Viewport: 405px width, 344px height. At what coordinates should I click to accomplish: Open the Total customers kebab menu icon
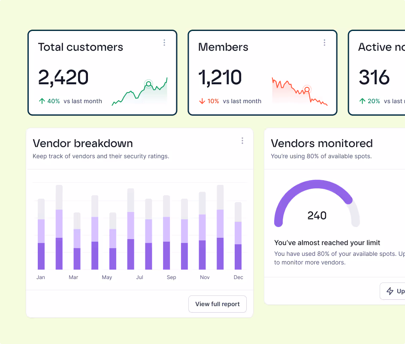(x=164, y=43)
